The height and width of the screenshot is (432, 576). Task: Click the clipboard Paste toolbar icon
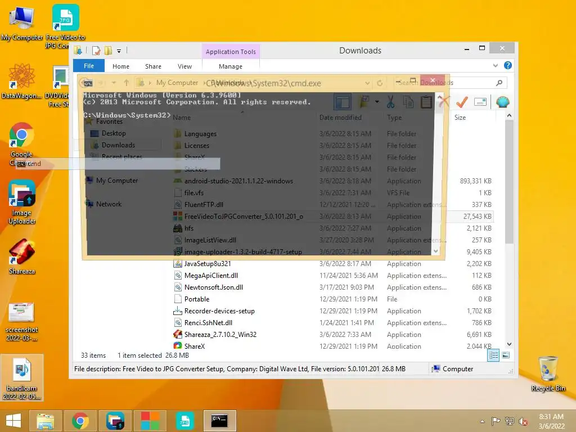click(426, 102)
